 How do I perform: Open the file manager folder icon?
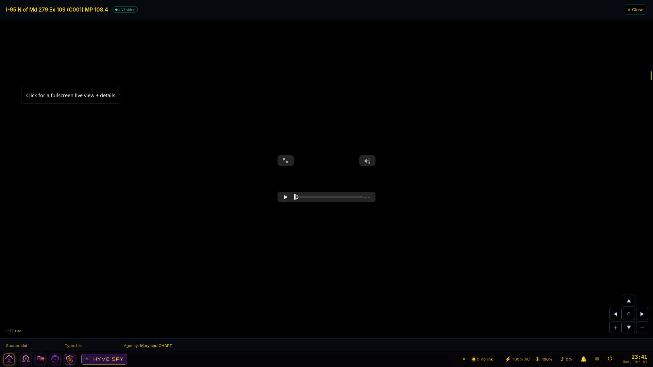point(40,359)
